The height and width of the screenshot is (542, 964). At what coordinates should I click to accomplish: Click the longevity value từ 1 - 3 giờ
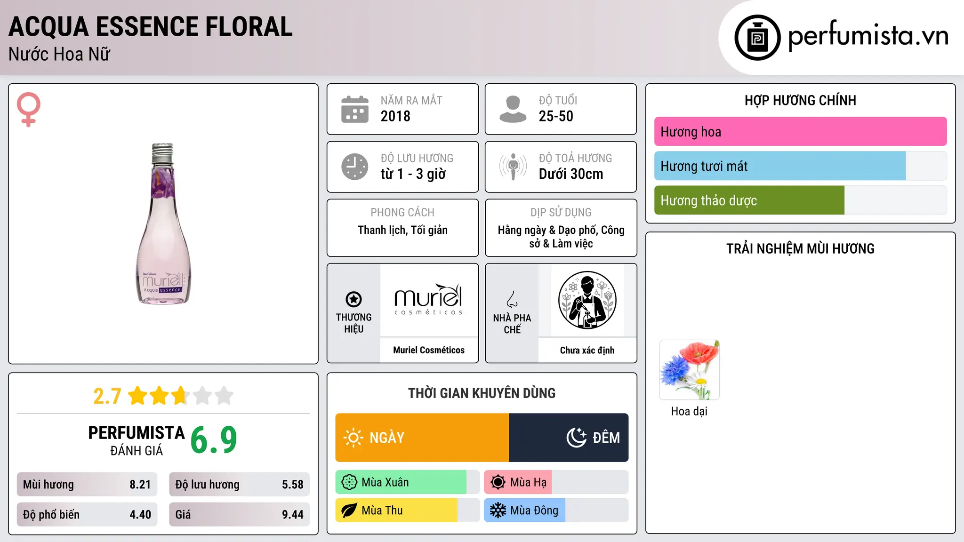click(413, 174)
